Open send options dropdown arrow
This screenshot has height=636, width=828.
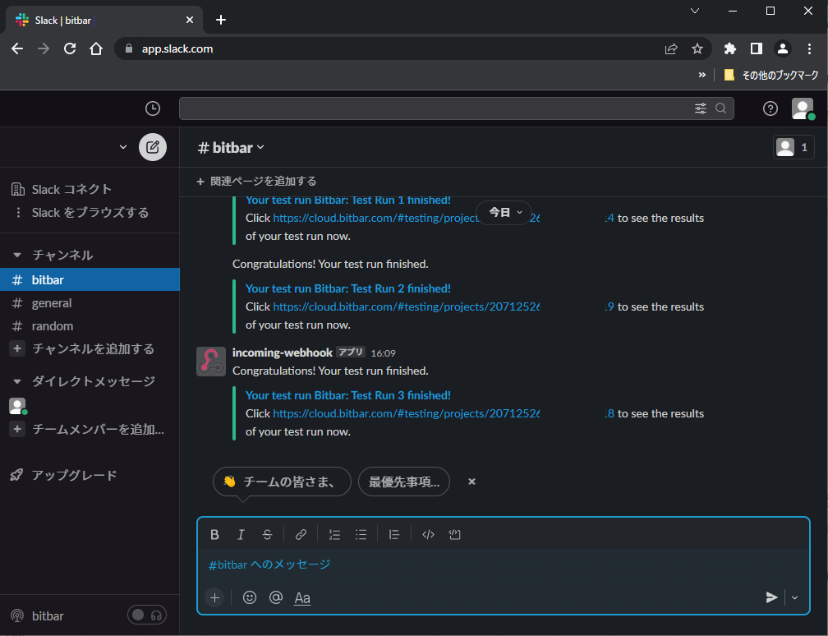794,597
